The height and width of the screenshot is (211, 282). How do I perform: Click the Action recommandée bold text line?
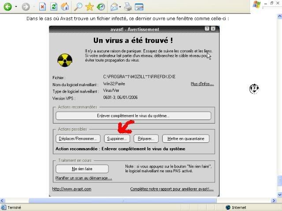(120, 149)
